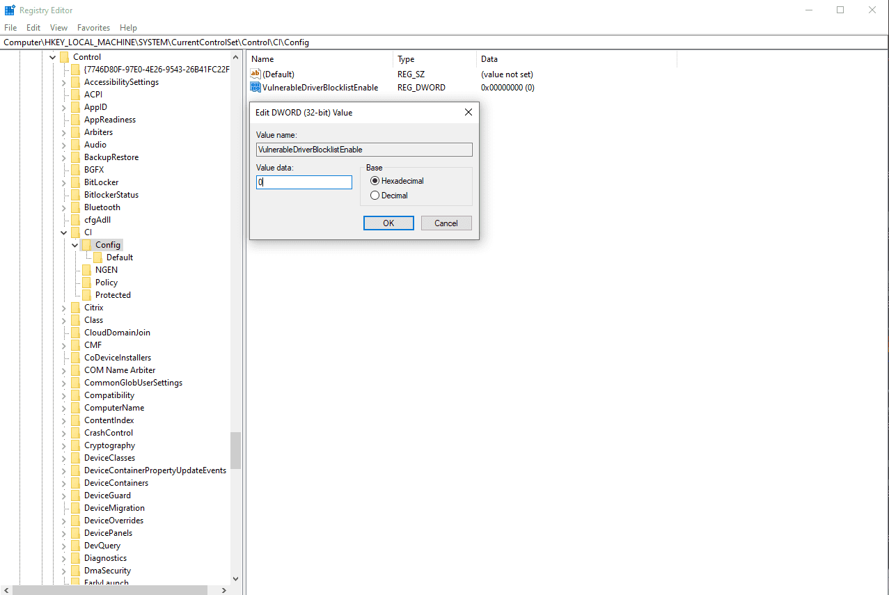Select the BitlockerStatus key
The width and height of the screenshot is (889, 595).
point(111,195)
